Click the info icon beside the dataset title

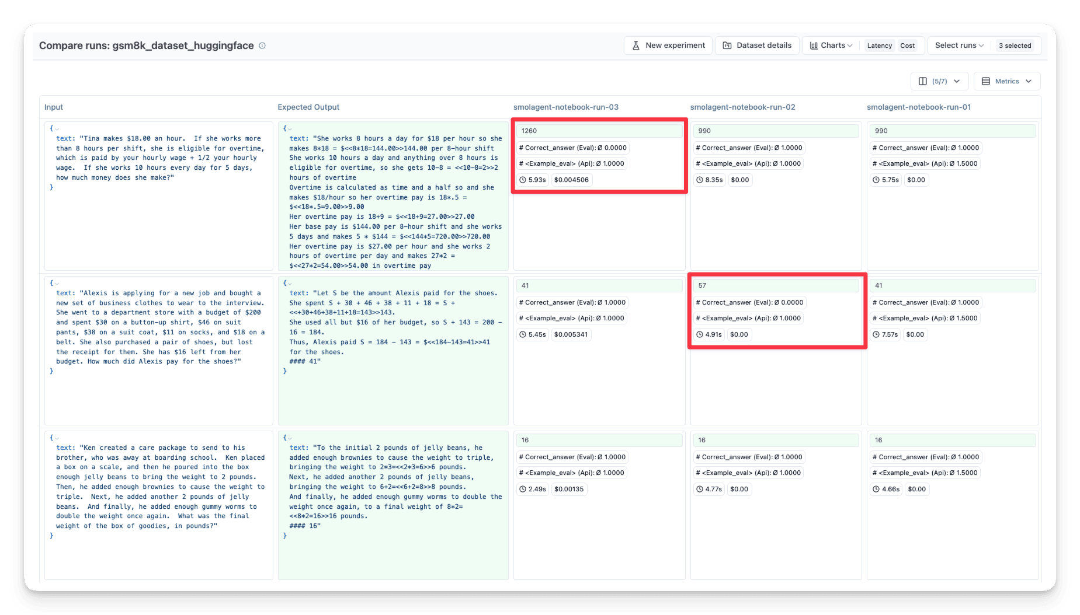pyautogui.click(x=262, y=46)
